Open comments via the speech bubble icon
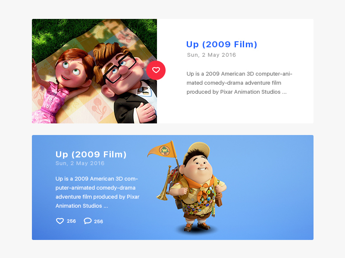Screen dimensions: 345x258 click(88, 221)
